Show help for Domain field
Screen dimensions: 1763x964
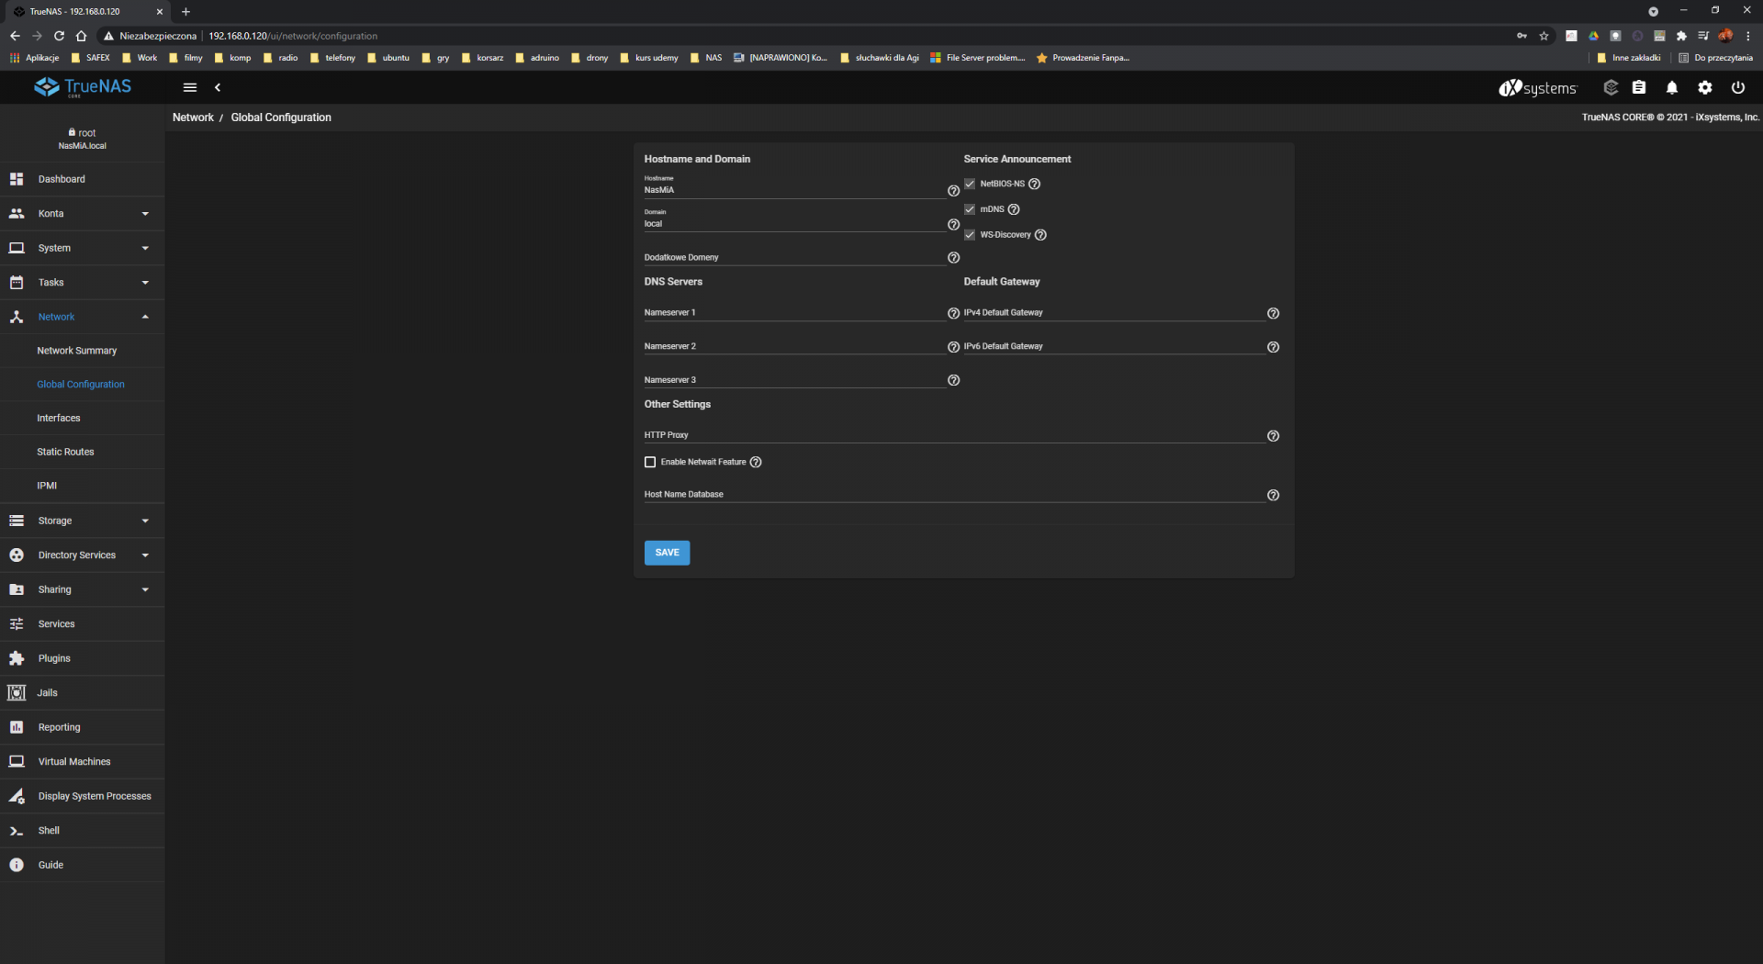click(953, 225)
